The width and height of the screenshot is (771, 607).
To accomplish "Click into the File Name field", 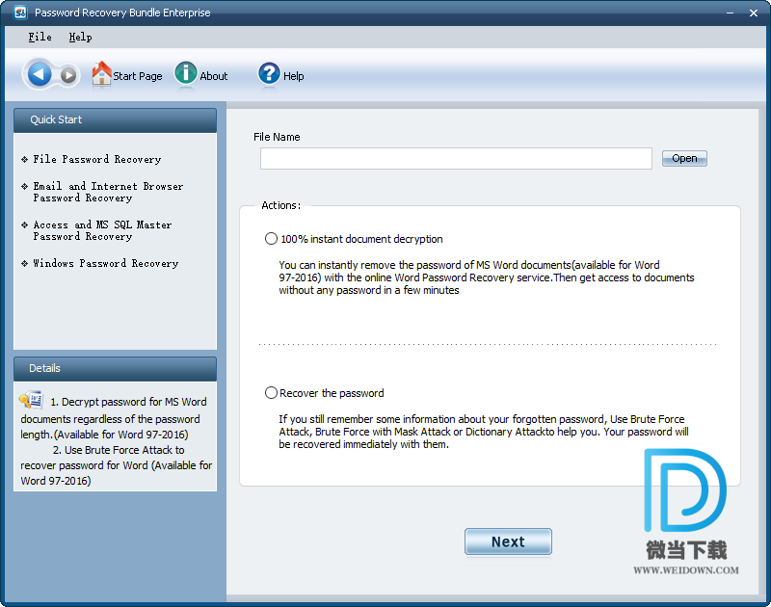I will click(x=456, y=158).
